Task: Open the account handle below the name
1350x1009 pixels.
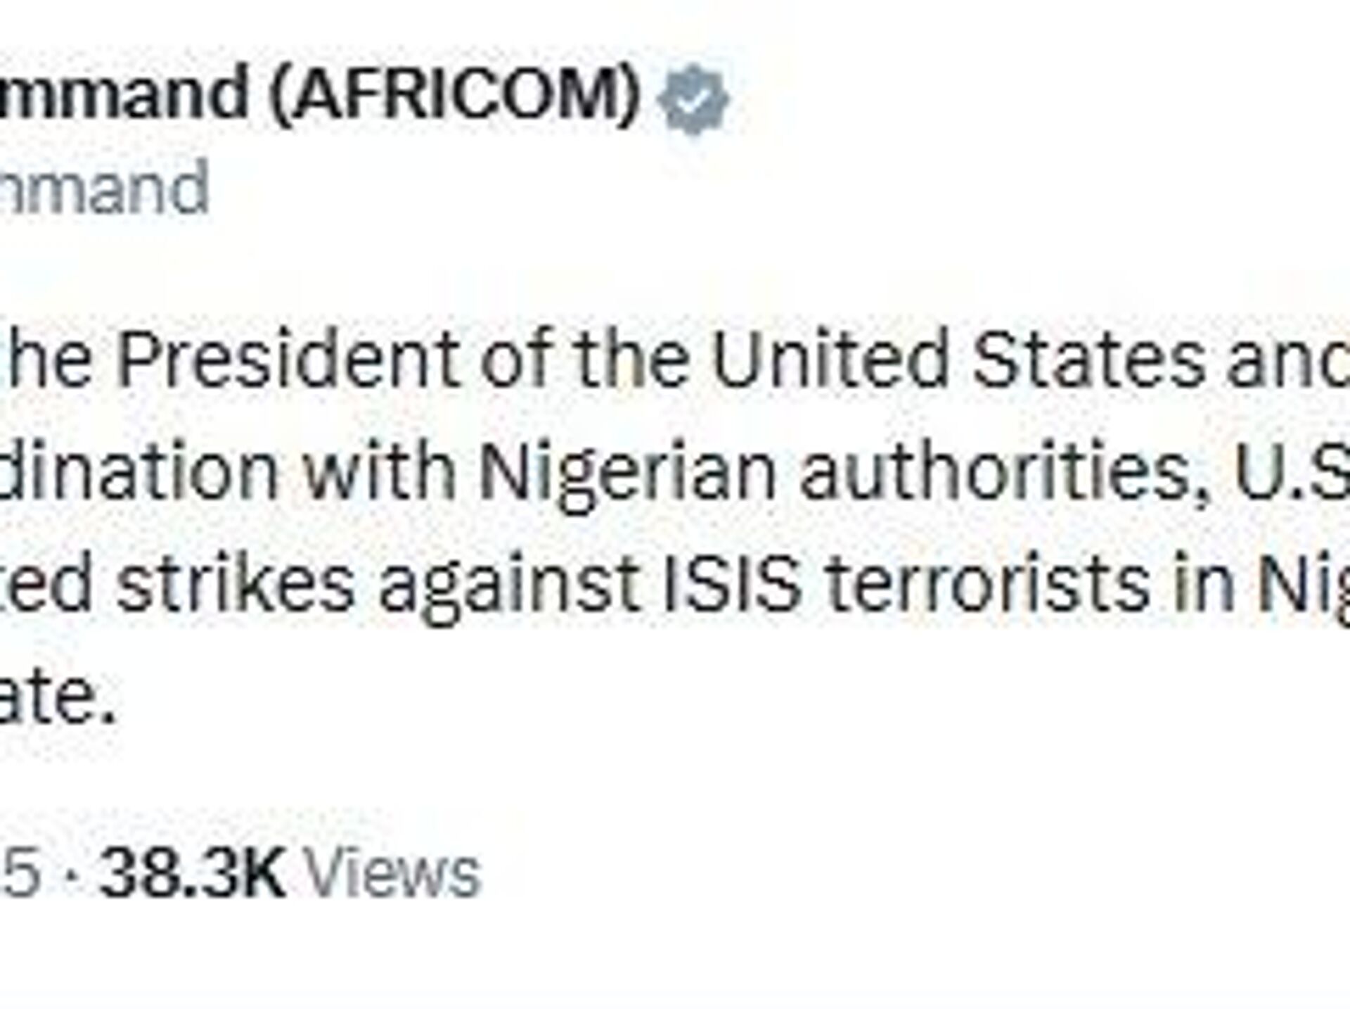Action: point(104,189)
